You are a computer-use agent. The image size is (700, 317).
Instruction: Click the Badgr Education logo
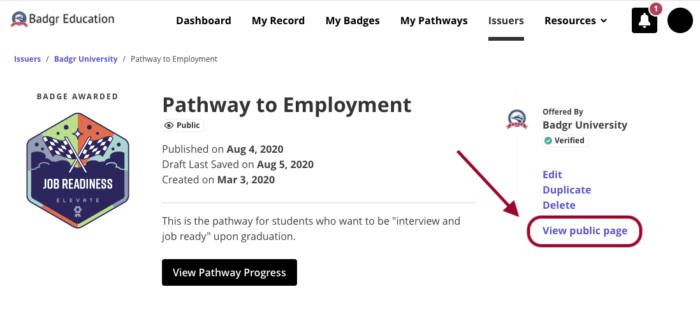pyautogui.click(x=62, y=20)
